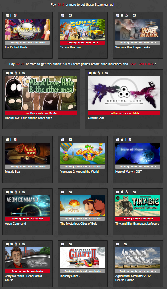Click the Windows icon on Industry Giant 2 card
This screenshot has width=167, height=289.
pos(62,244)
